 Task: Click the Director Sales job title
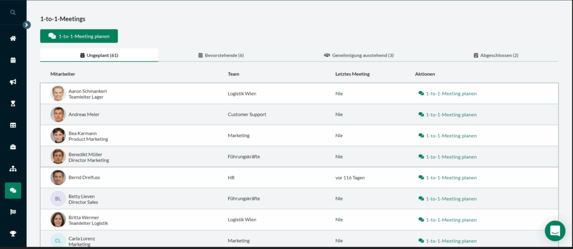(83, 202)
